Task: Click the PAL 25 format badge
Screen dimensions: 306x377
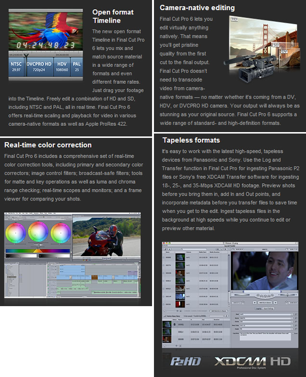Action: [77, 67]
